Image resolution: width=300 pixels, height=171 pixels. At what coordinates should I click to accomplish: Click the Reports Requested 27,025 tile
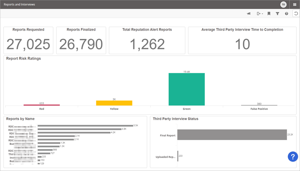(28, 40)
